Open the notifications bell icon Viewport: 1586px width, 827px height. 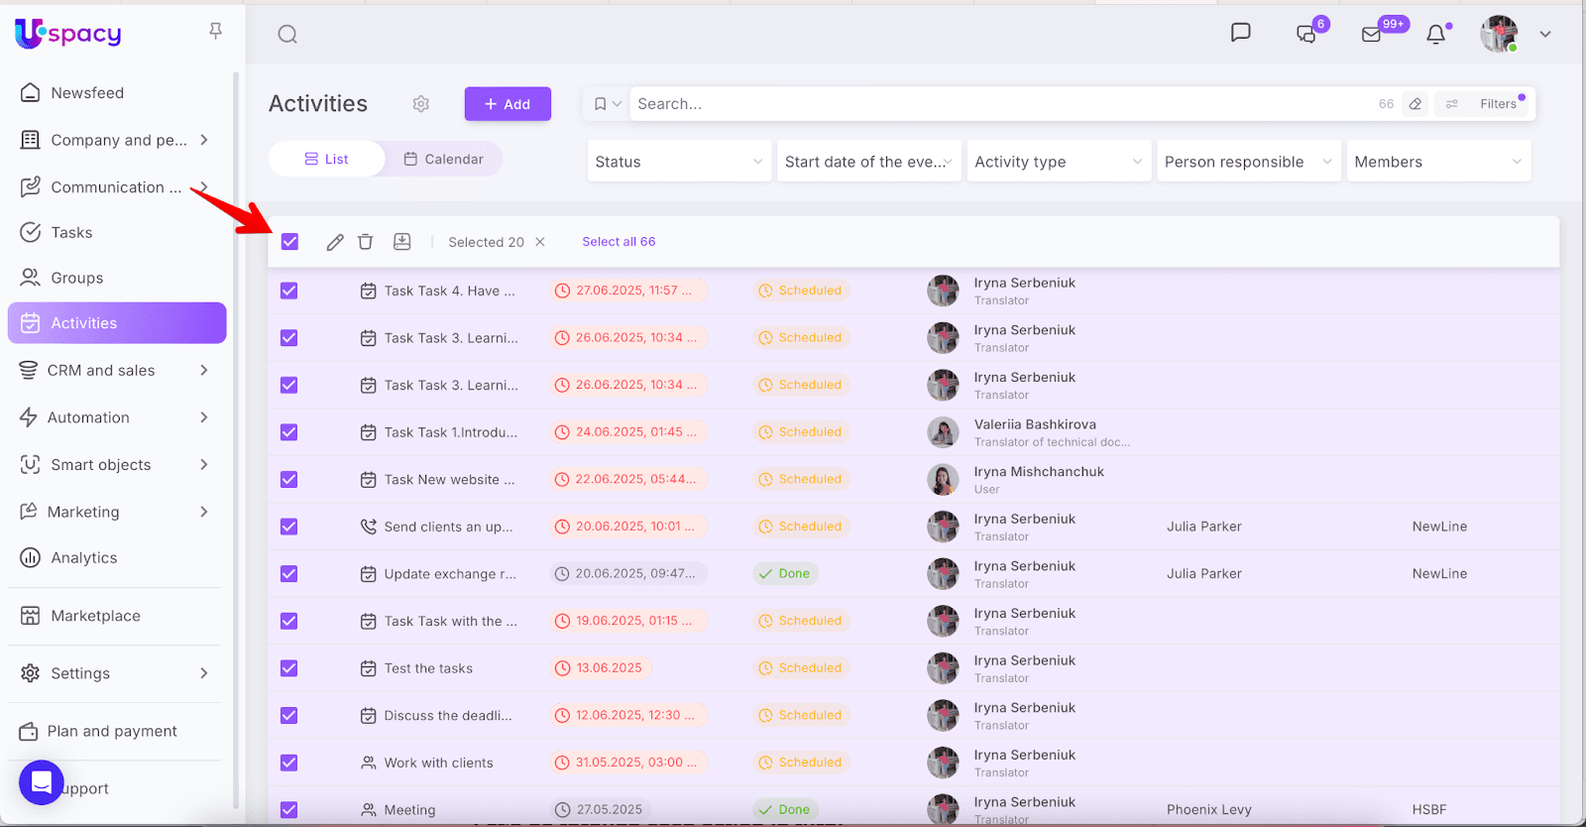pos(1435,35)
